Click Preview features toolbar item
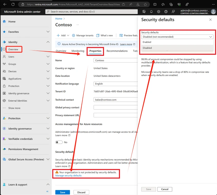The image size is (217, 195). click(x=128, y=36)
